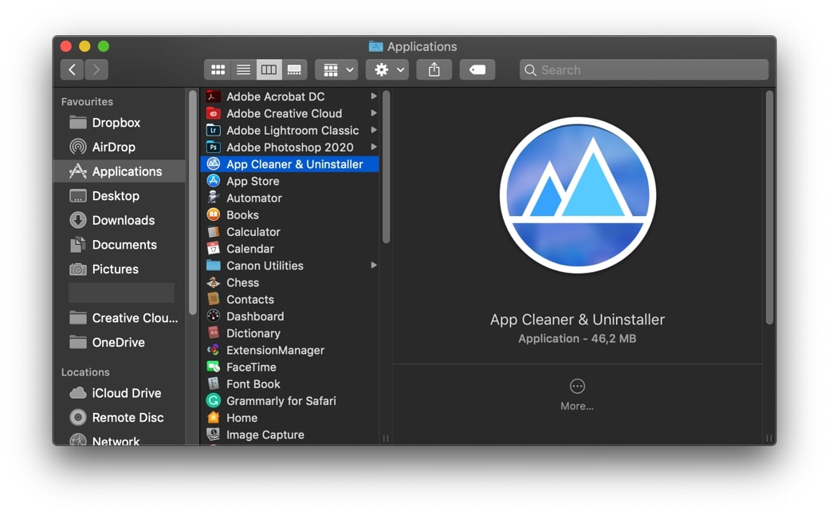Screen dimensions: 829x515
Task: Click the back navigation arrow
Action: (72, 69)
